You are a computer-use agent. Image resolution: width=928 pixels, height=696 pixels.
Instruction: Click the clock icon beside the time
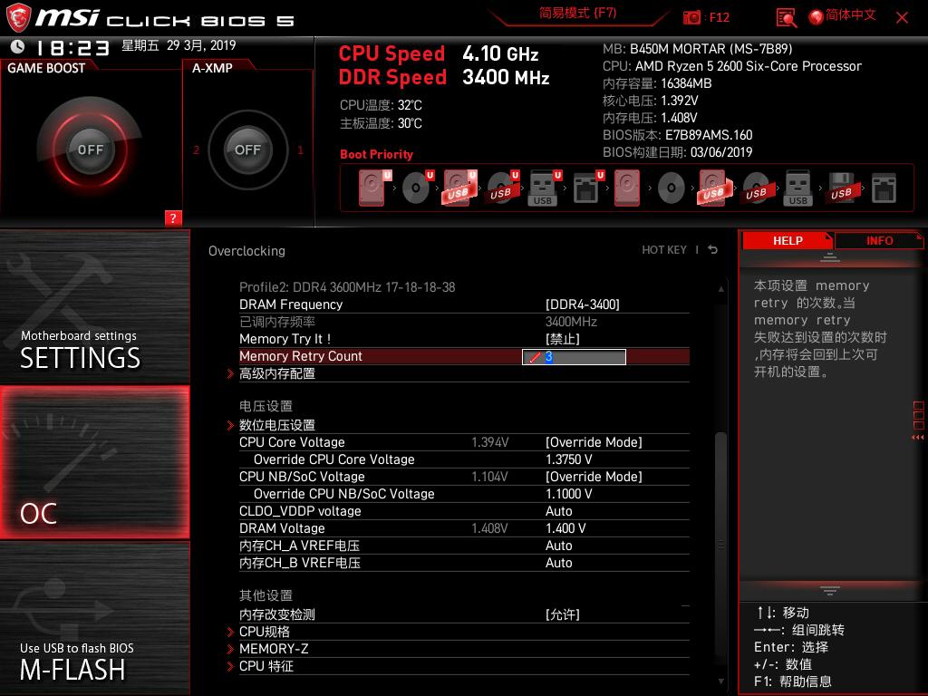18,45
